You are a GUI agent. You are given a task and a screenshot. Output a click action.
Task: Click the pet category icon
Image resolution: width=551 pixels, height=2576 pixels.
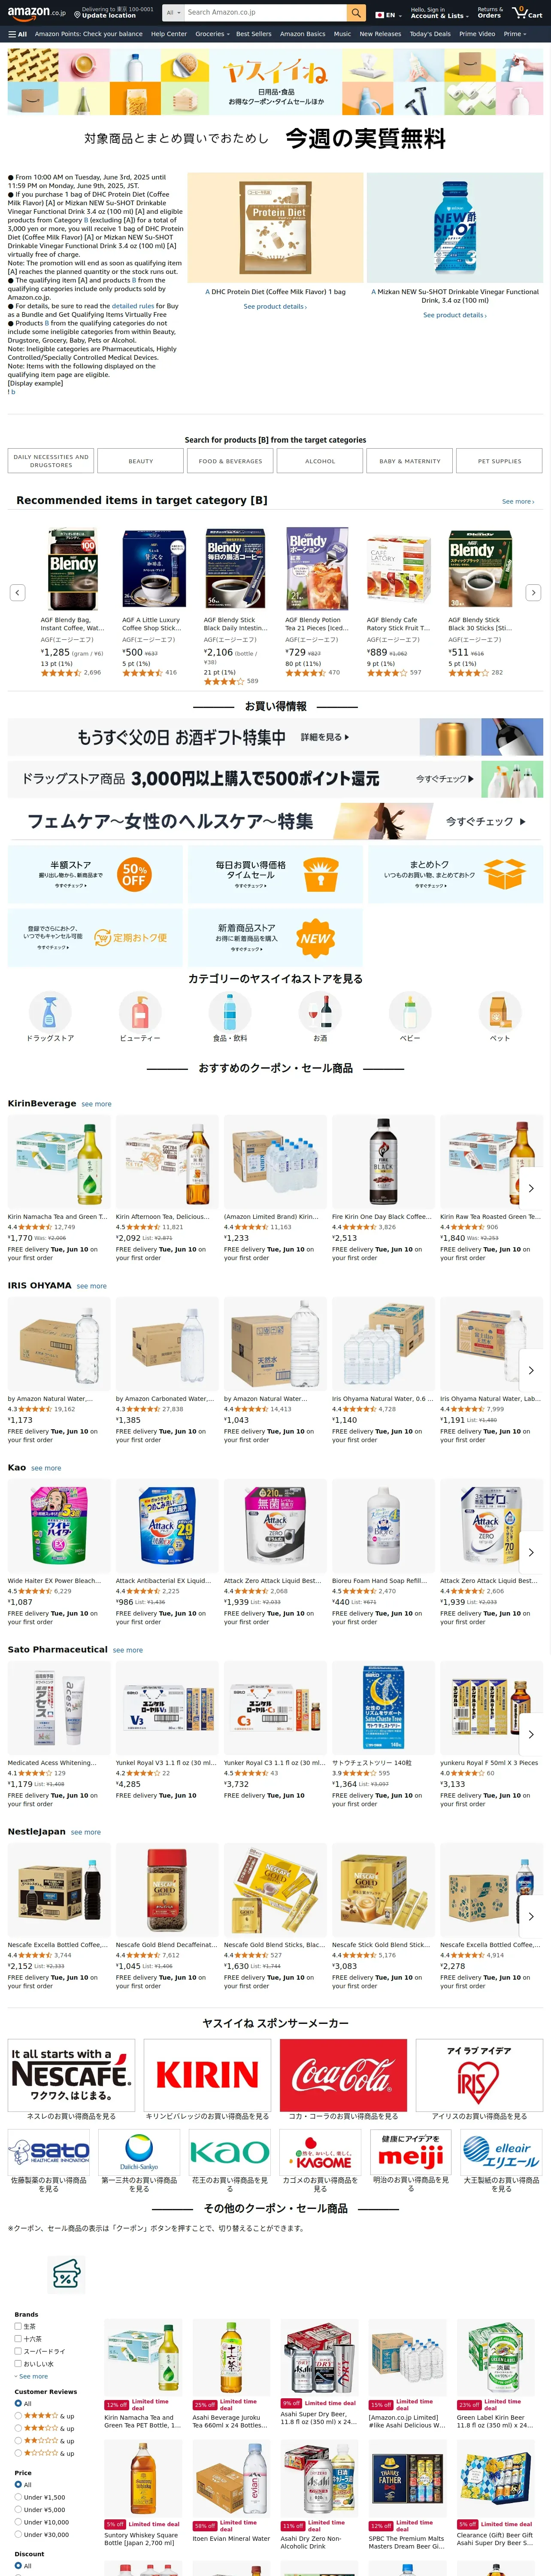[x=500, y=1012]
